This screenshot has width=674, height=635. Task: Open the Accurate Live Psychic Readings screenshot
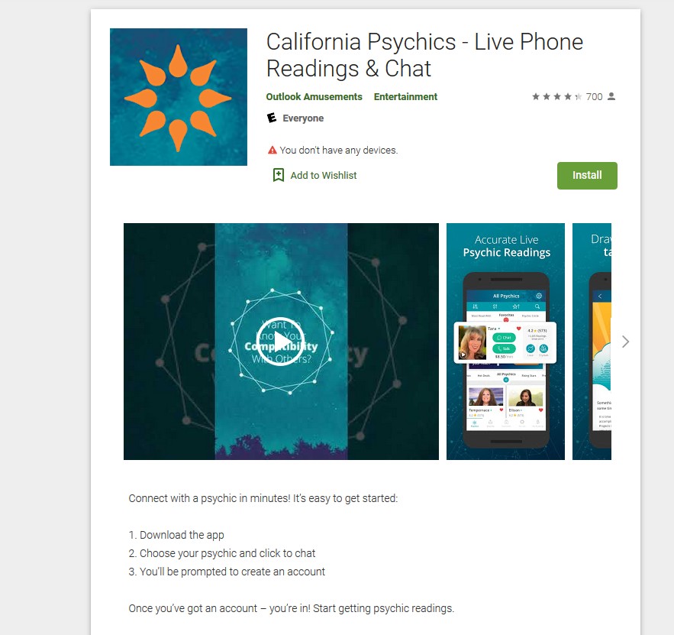coord(505,342)
